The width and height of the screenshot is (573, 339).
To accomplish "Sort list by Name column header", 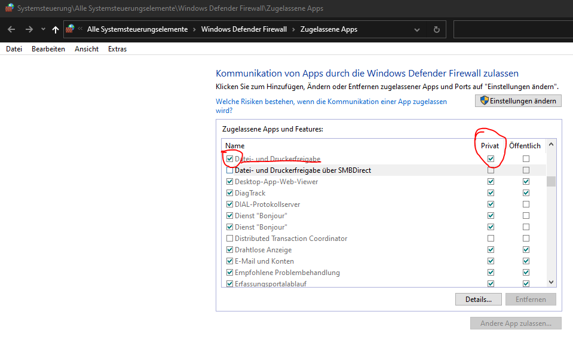I will click(x=235, y=146).
